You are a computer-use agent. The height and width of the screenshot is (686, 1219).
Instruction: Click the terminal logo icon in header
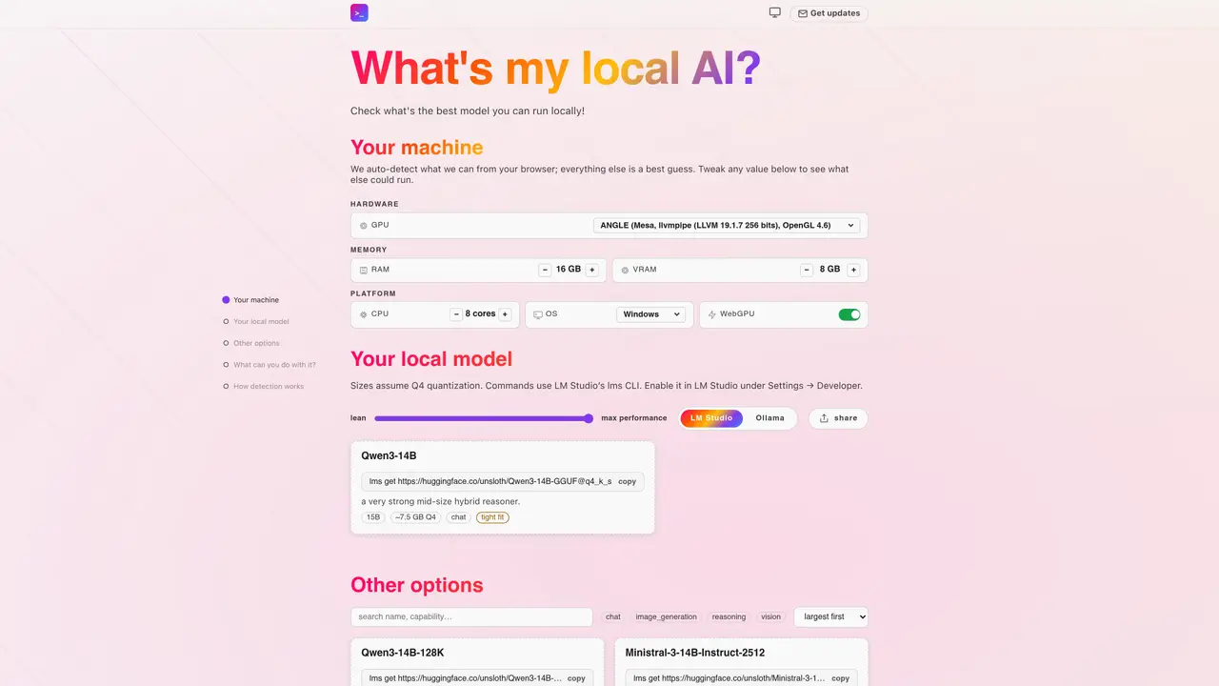click(359, 13)
